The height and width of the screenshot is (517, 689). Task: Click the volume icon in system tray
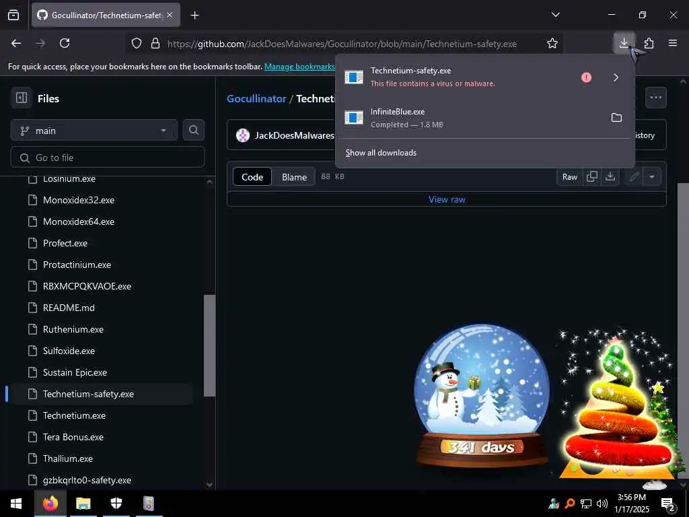(x=602, y=504)
